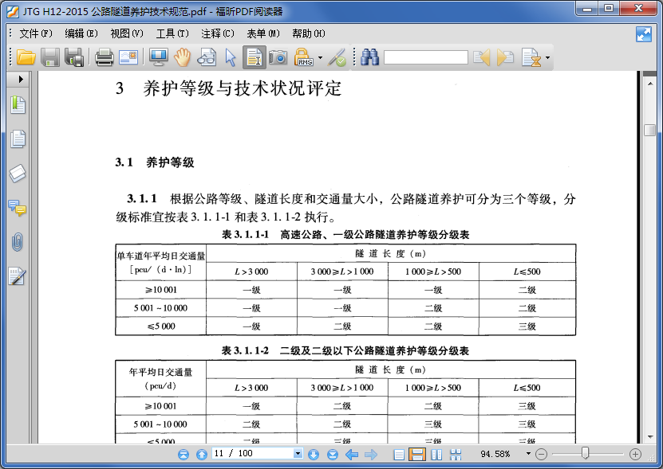Expand the page number history dropdown
The height and width of the screenshot is (469, 663).
(297, 455)
